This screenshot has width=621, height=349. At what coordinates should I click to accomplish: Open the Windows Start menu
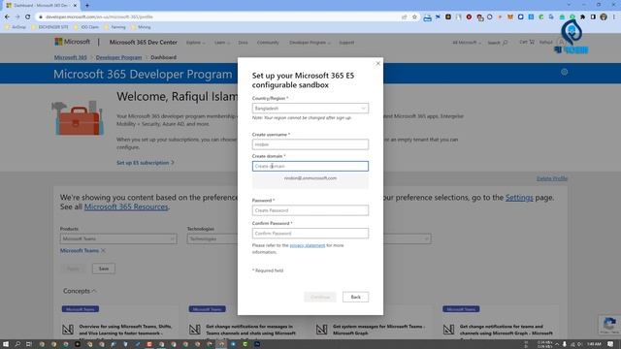6,344
